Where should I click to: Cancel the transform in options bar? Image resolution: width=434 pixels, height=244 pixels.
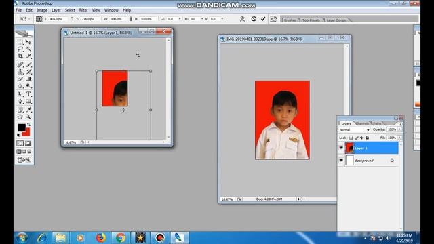click(x=254, y=19)
